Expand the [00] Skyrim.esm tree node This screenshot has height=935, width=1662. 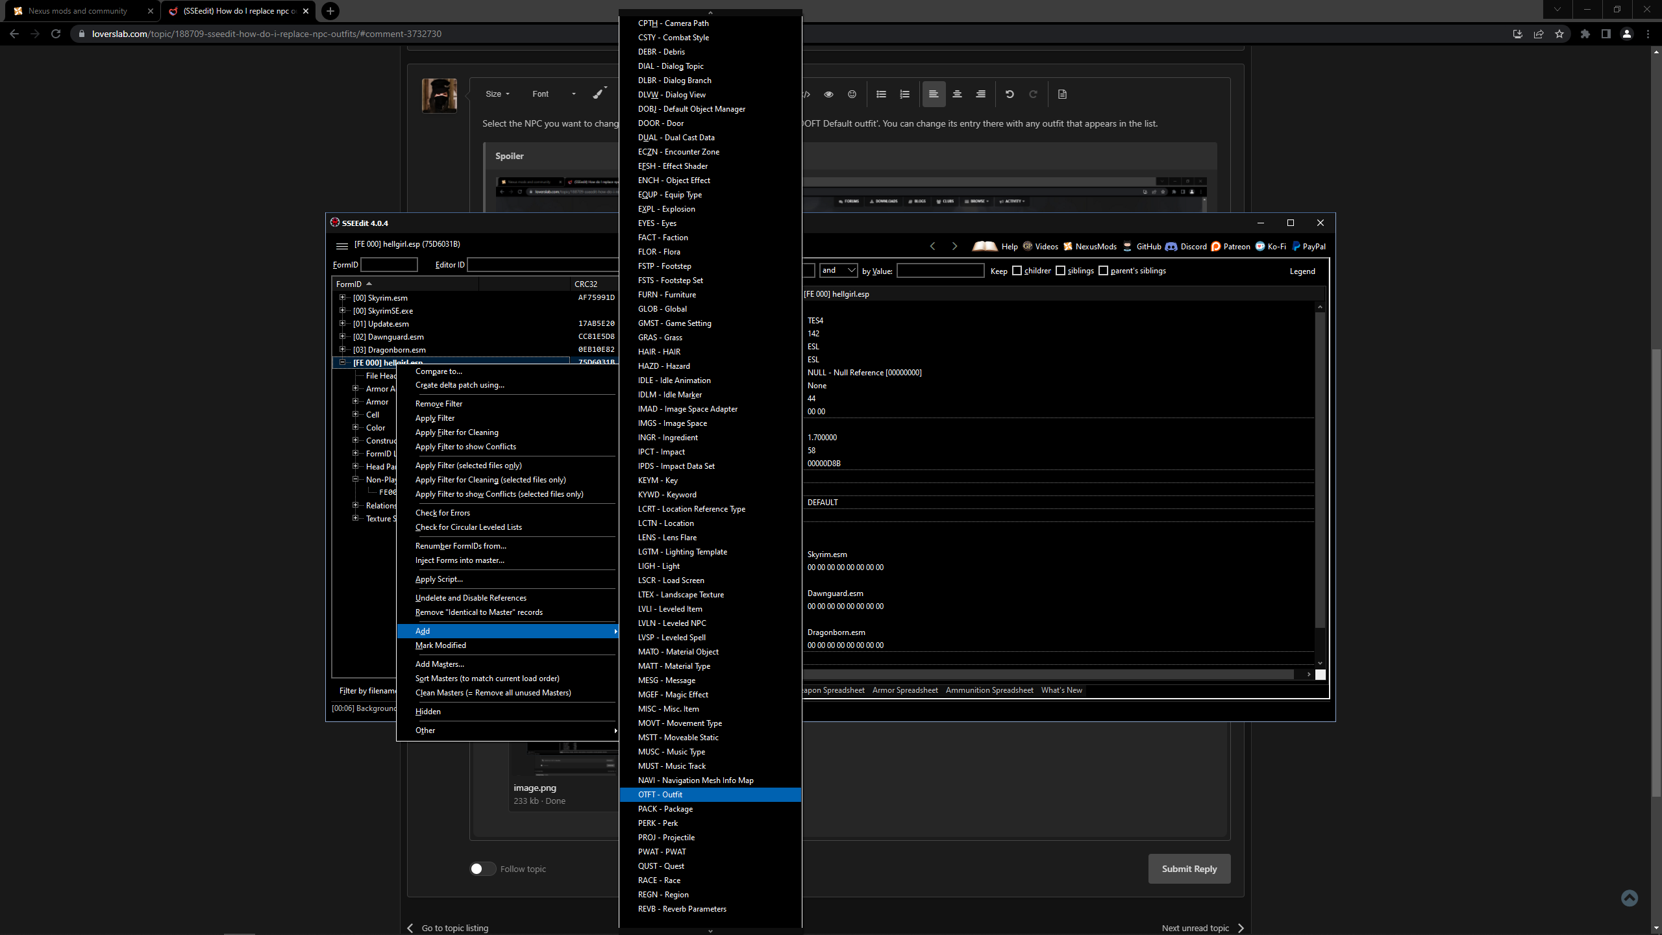(343, 297)
